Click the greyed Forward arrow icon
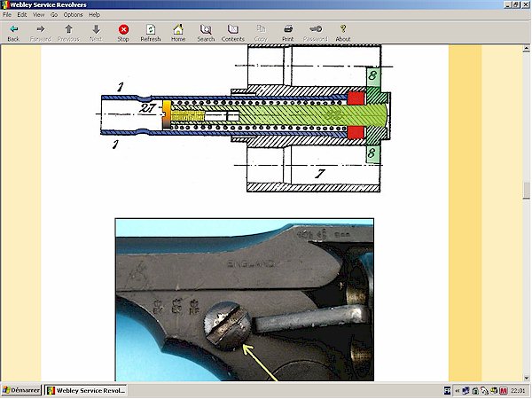 tap(41, 29)
